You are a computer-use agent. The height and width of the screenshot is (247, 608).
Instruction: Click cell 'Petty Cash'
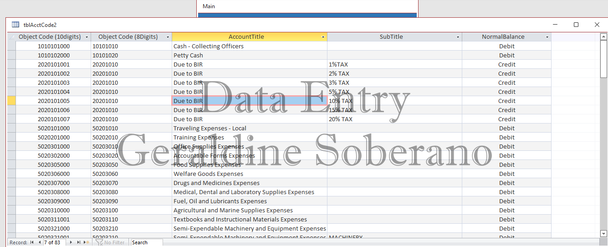click(249, 55)
